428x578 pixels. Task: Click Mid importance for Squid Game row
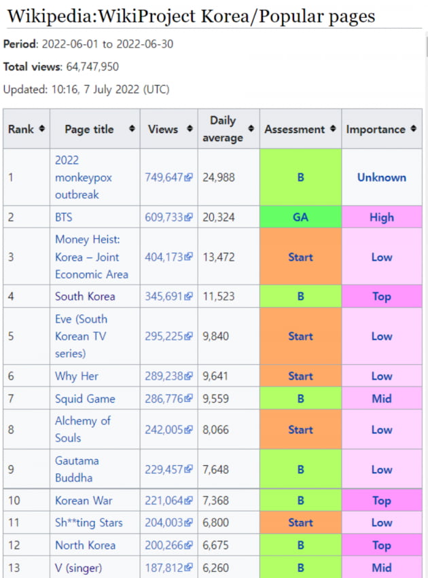tap(382, 399)
